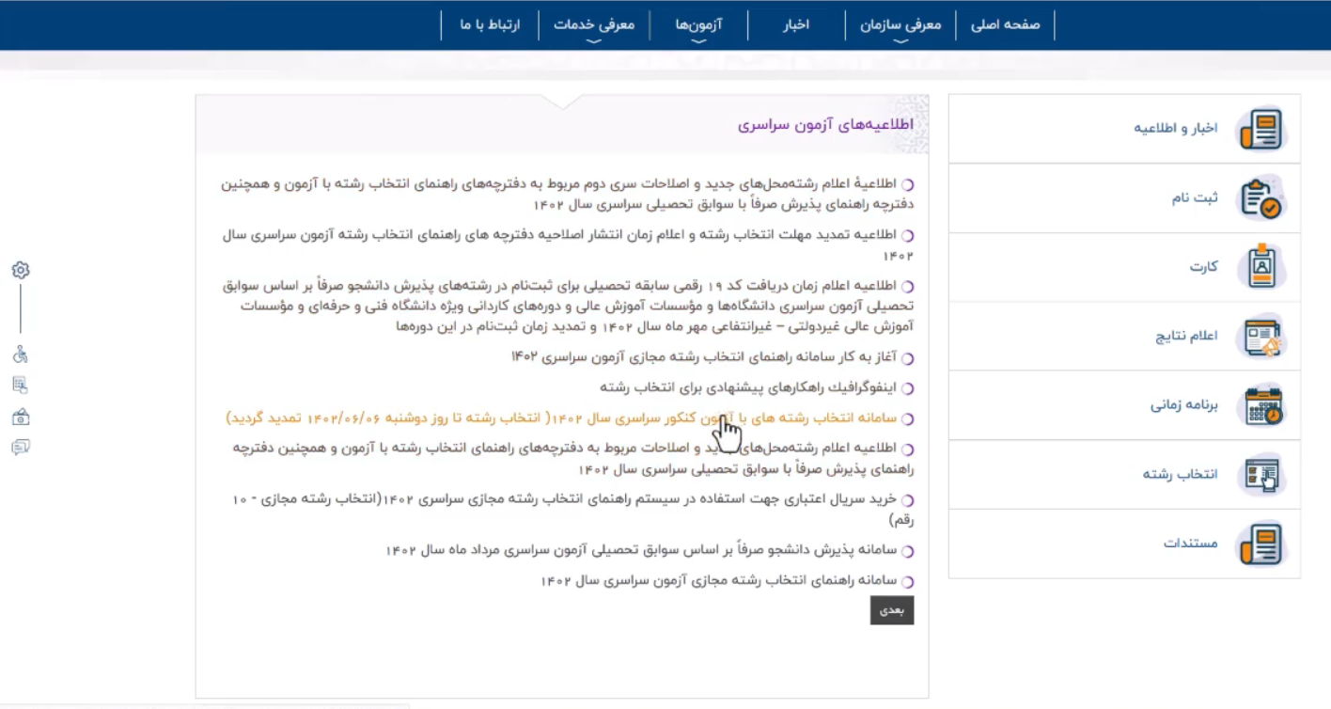
Task: Click the انتخاب رشته selection icon
Action: [1261, 475]
